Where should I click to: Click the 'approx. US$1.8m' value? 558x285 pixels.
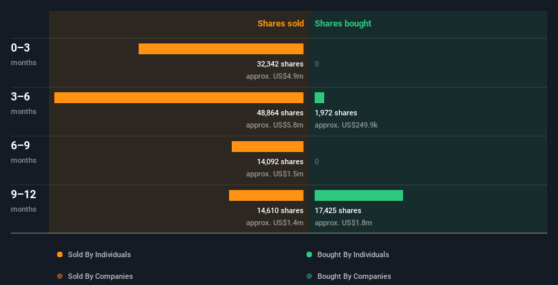click(x=343, y=223)
